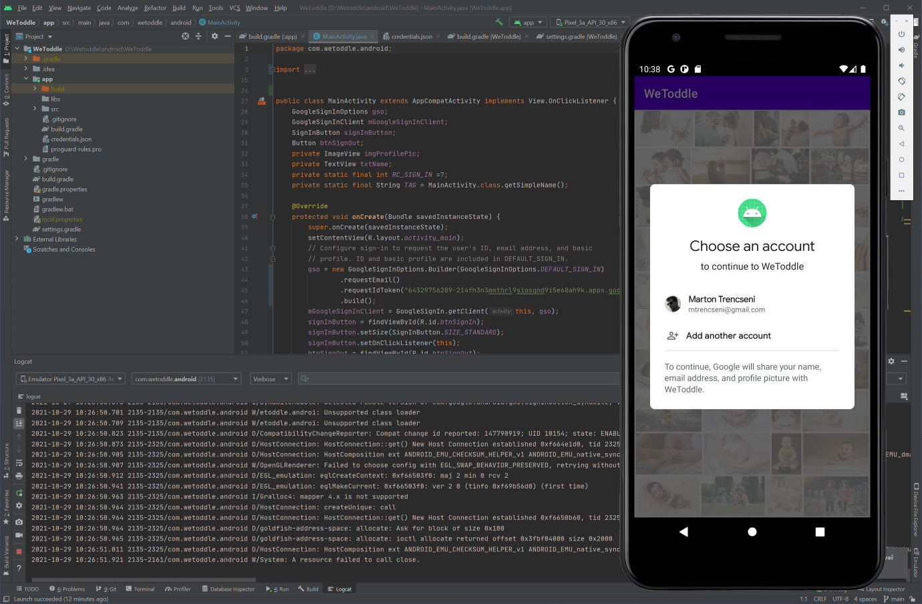Screen dimensions: 922x604
Task: Open the Database Inspector tool window
Action: pyautogui.click(x=228, y=589)
